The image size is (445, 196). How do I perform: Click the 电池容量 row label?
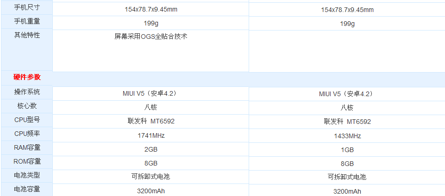(27, 189)
